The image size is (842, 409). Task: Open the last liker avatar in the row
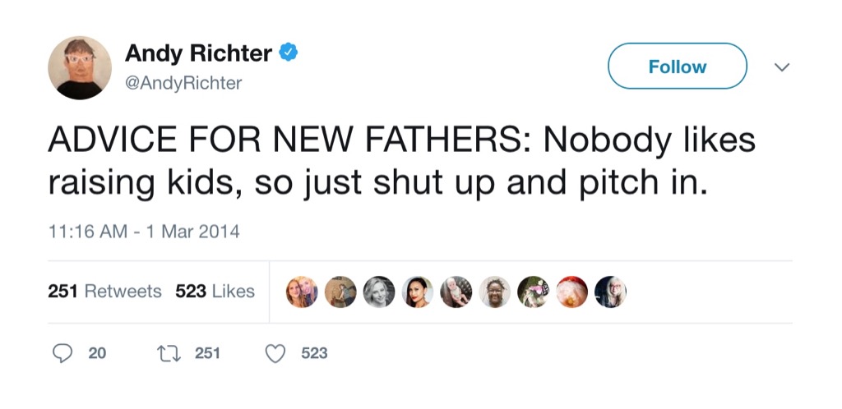coord(611,292)
